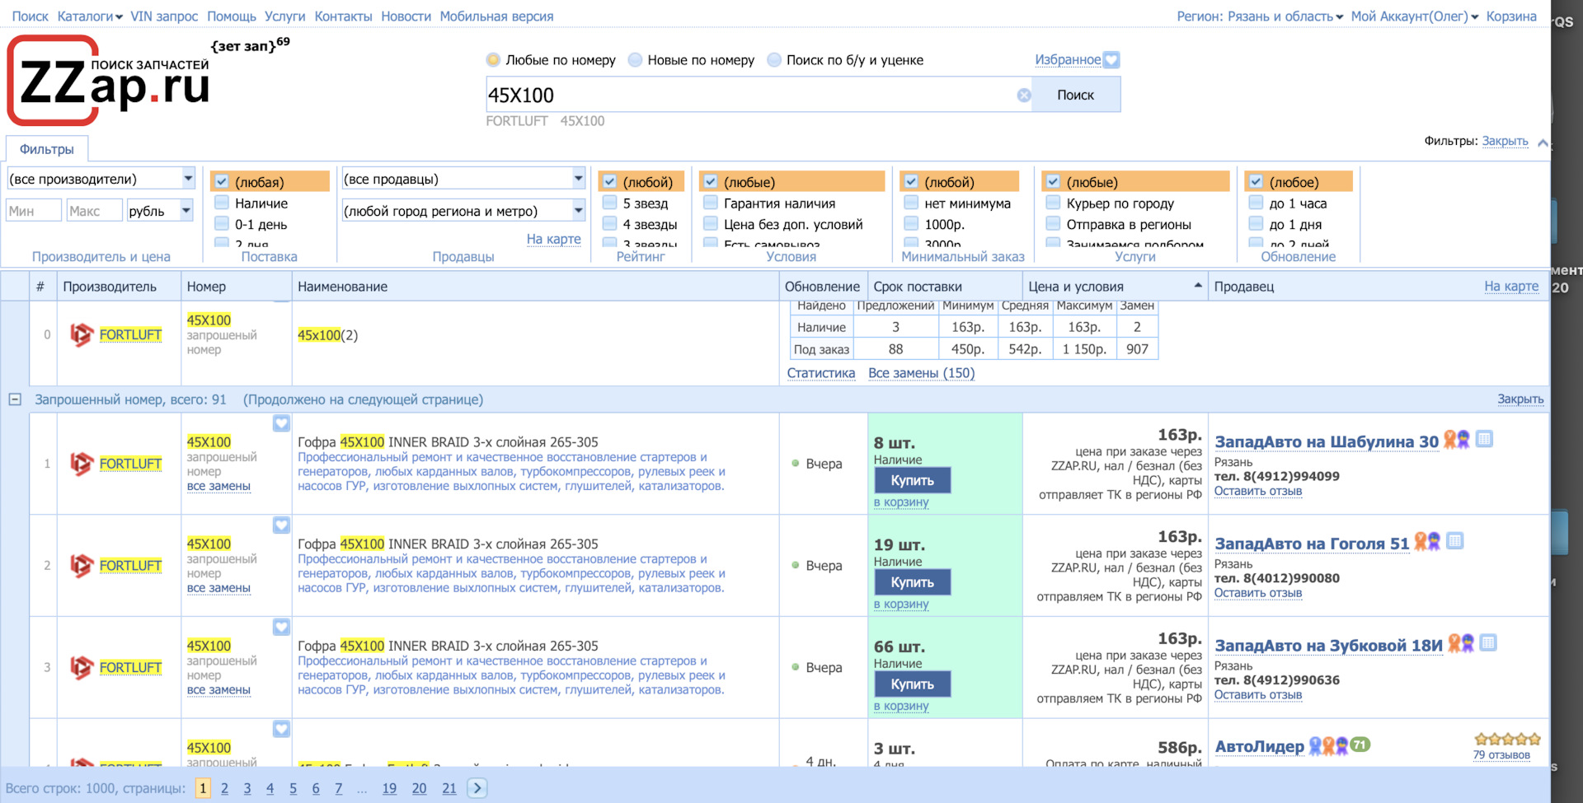The image size is (1583, 803).
Task: Go to results page 2
Action: click(224, 788)
